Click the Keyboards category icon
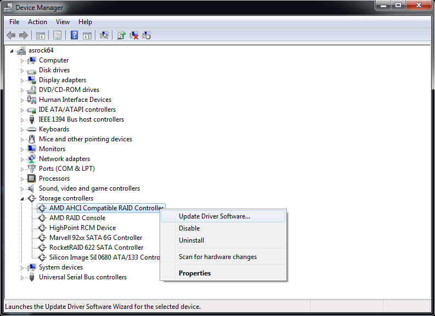 [32, 129]
